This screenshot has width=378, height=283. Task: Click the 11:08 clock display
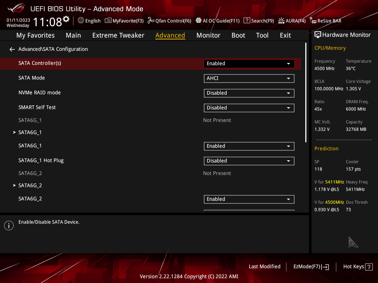point(47,22)
